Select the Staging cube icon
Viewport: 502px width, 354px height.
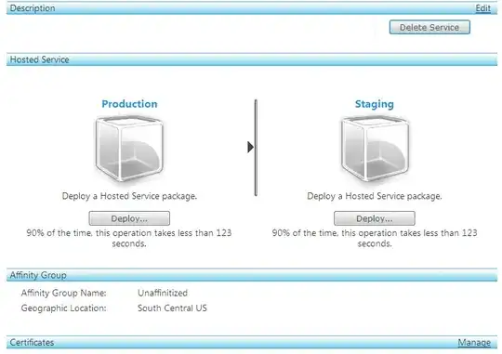tap(375, 149)
